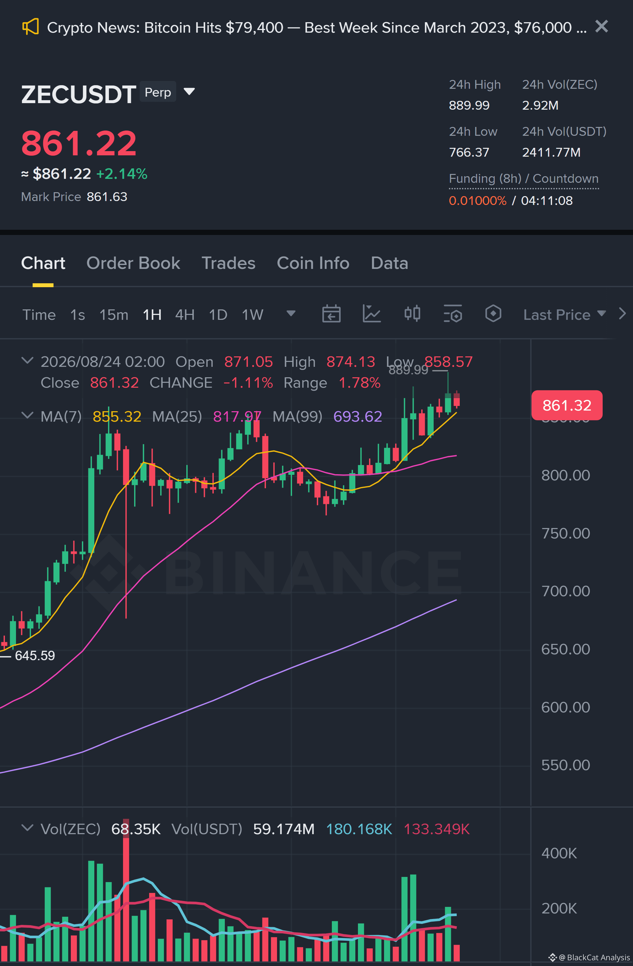Open the Coin Info tab
633x966 pixels.
click(x=313, y=263)
